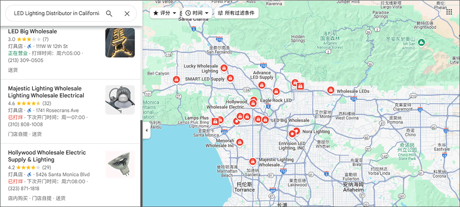Click the search magnifier icon
Image resolution: width=460 pixels, height=207 pixels.
109,14
